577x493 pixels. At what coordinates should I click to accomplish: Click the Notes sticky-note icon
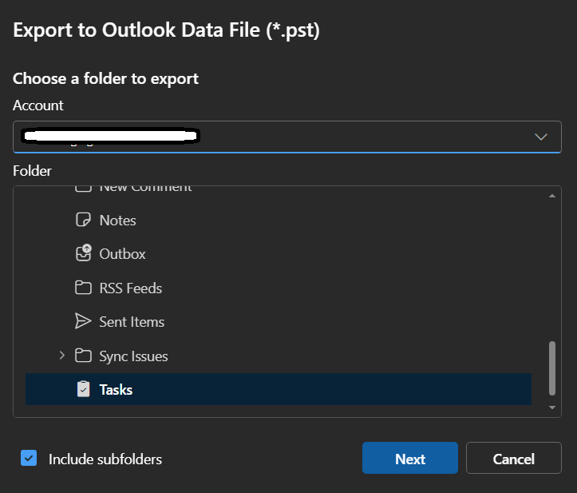point(83,220)
